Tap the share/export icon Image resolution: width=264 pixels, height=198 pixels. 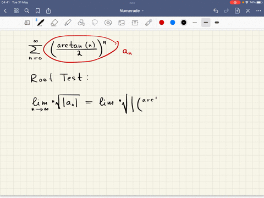point(48,11)
